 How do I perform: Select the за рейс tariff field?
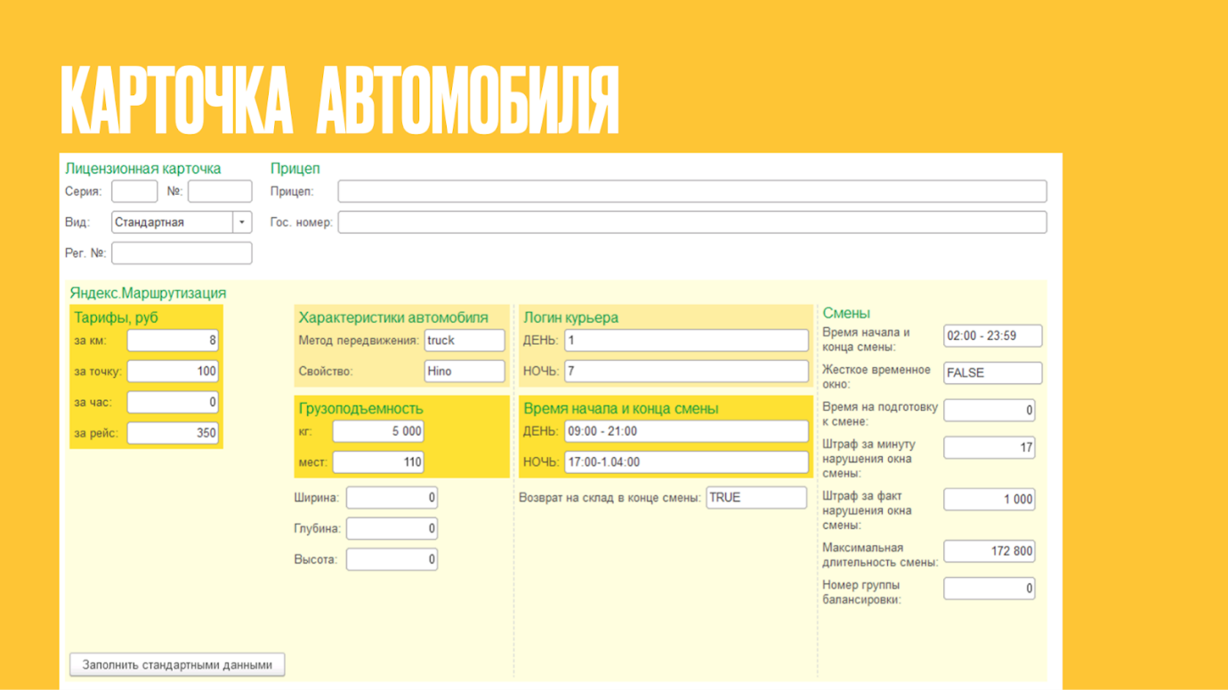pyautogui.click(x=173, y=433)
